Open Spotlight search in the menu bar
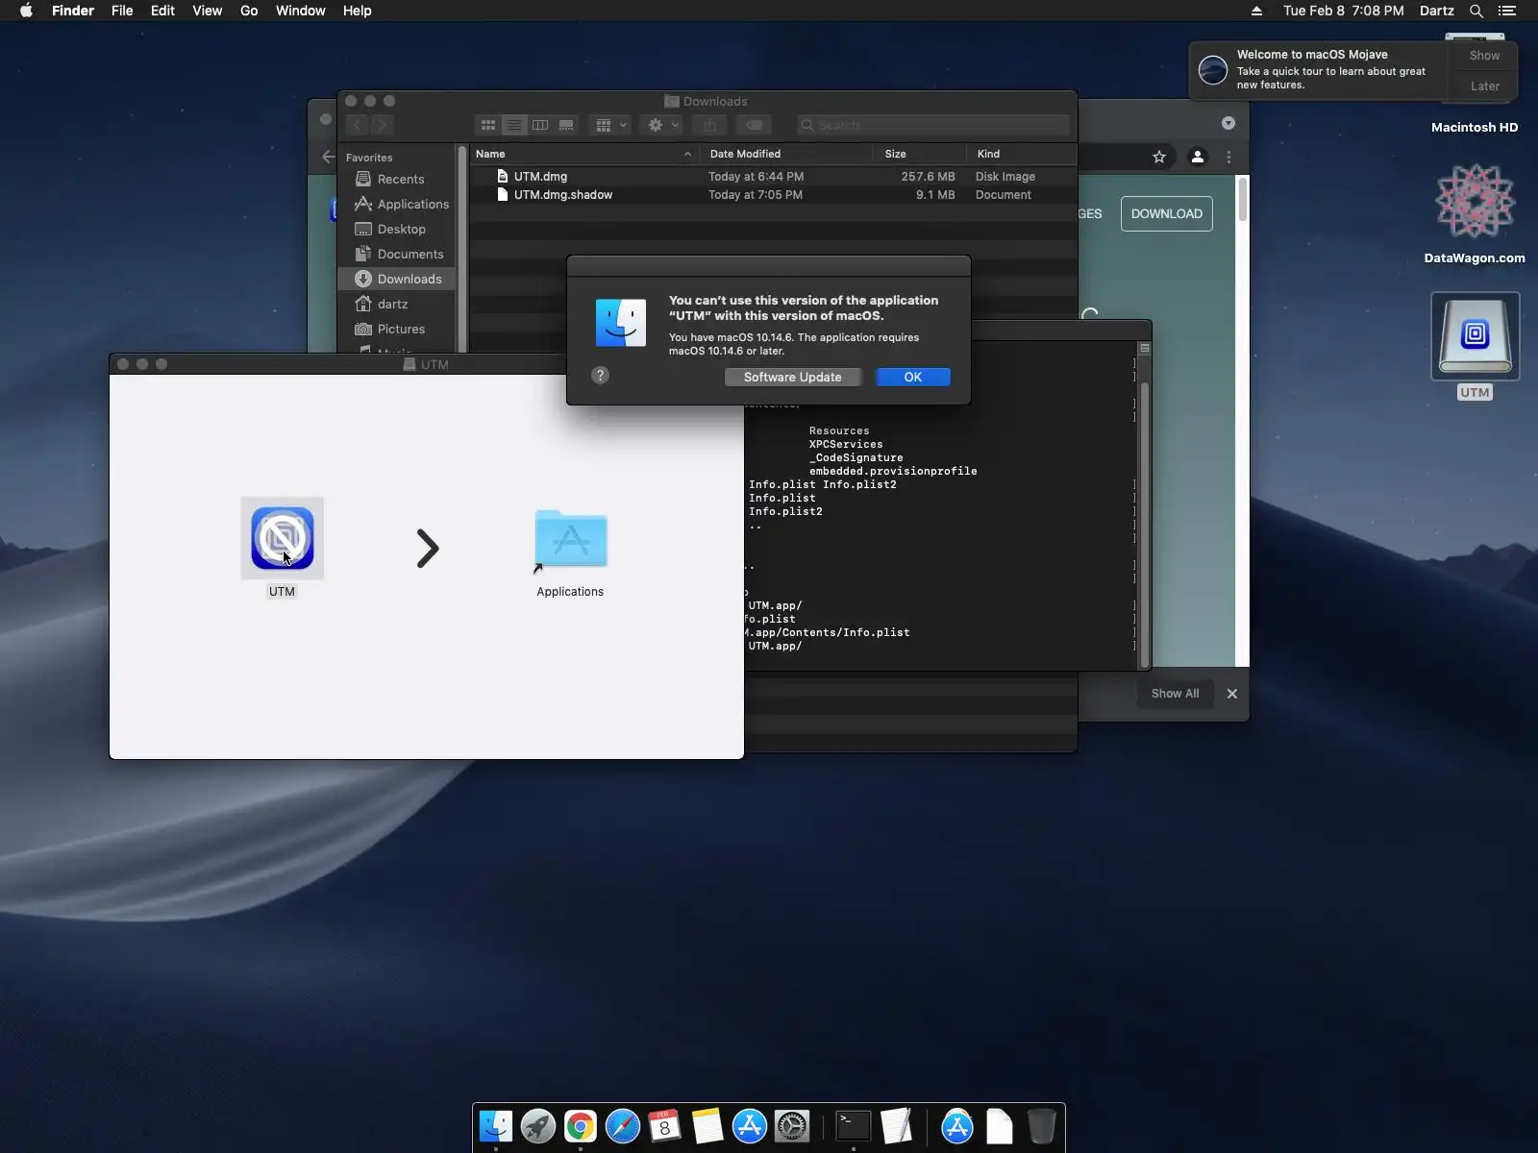Viewport: 1538px width, 1153px height. point(1476,11)
